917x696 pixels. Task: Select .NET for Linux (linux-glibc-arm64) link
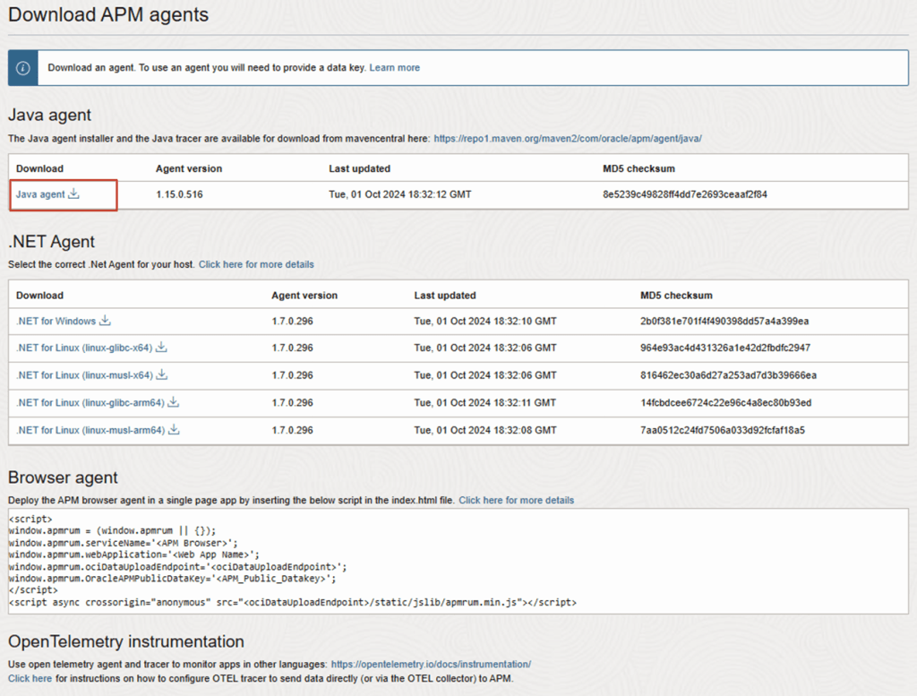pos(90,402)
